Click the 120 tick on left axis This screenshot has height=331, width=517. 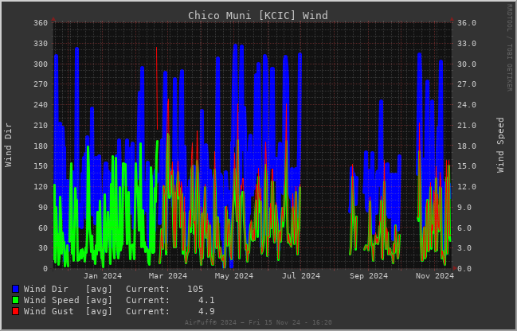41,187
